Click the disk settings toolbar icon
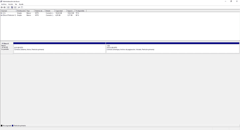This screenshot has height=130, width=240. [x=19, y=7]
